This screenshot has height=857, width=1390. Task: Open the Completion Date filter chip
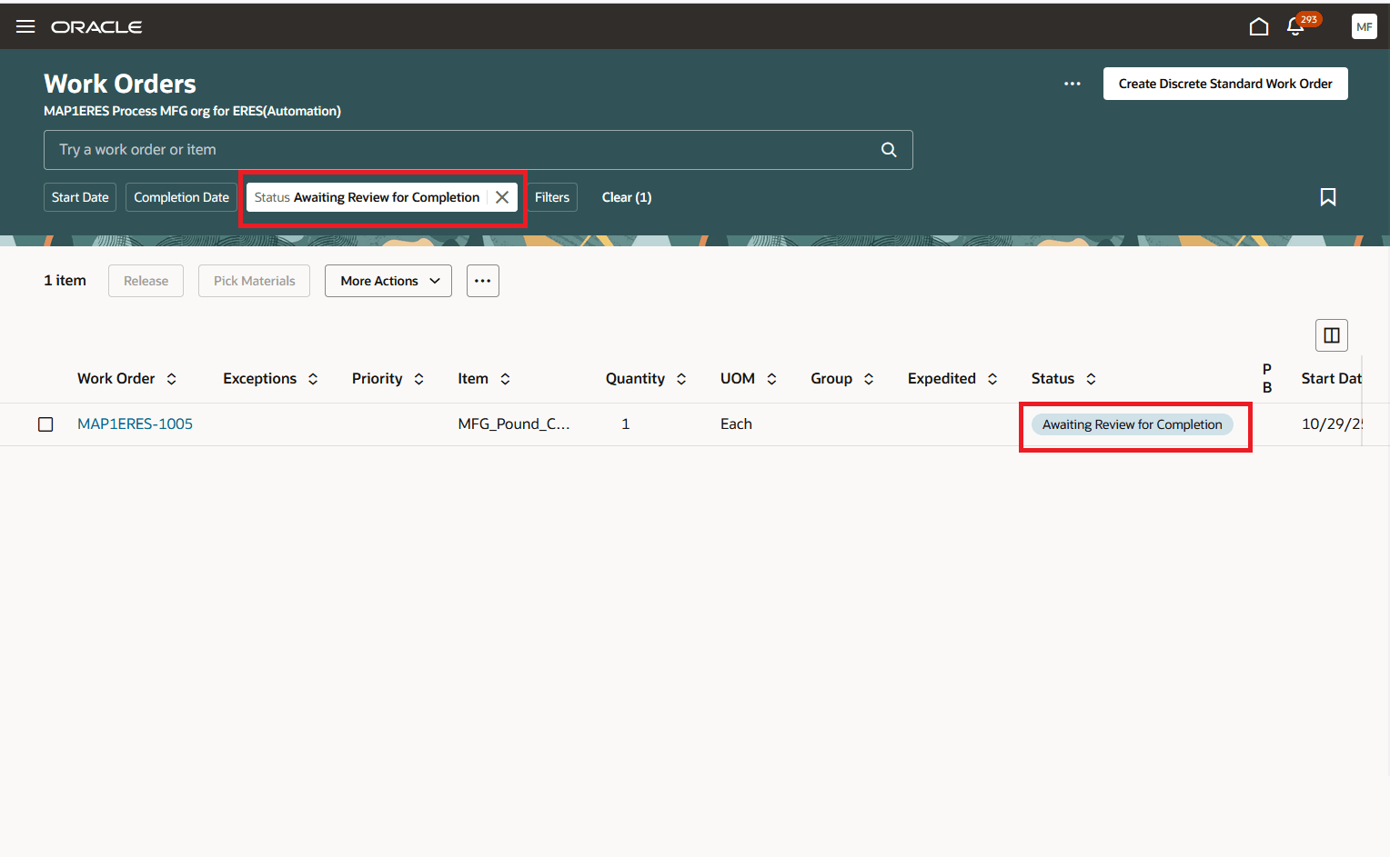182,197
